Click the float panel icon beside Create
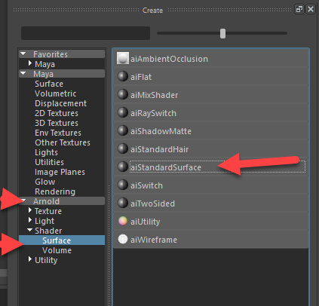Viewport: 319px width, 306px height. [299, 9]
